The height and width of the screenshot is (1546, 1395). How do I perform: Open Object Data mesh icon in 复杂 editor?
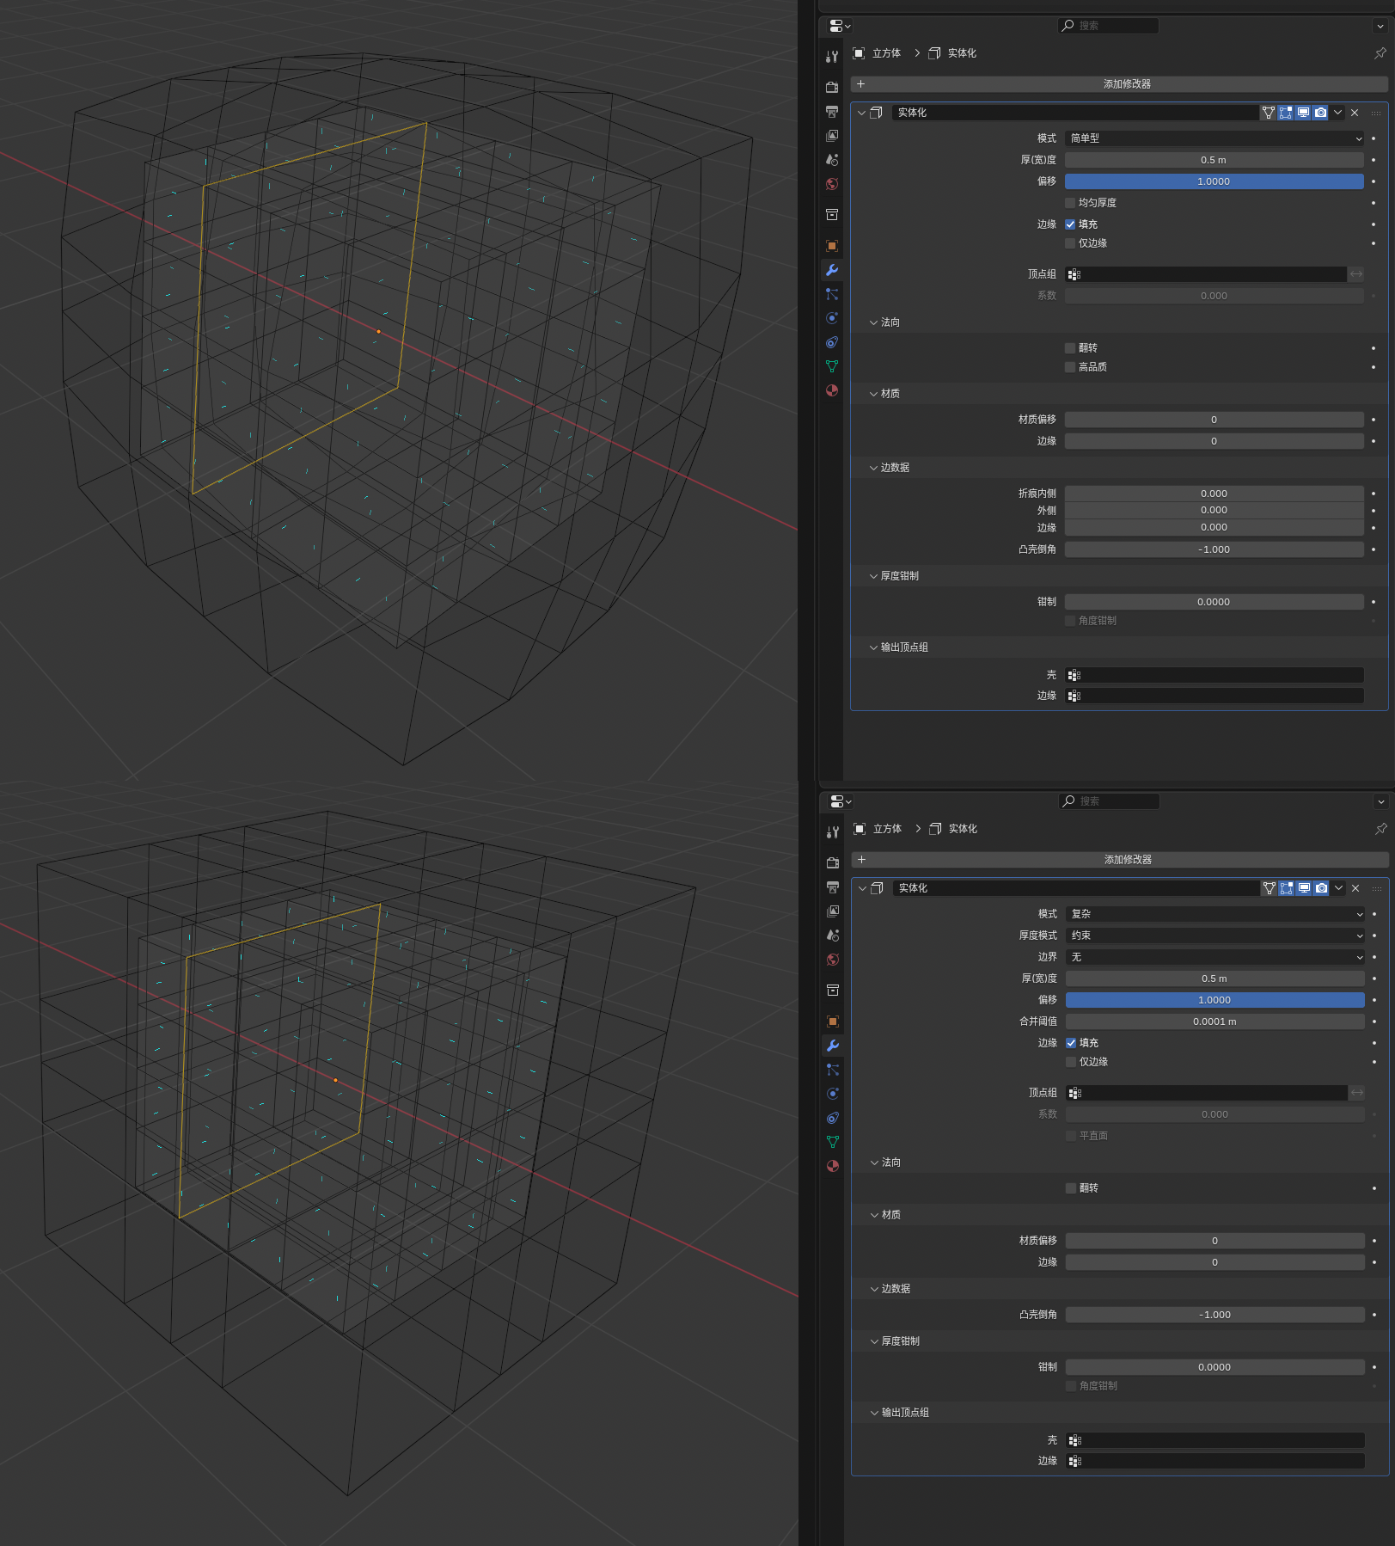pos(833,1142)
